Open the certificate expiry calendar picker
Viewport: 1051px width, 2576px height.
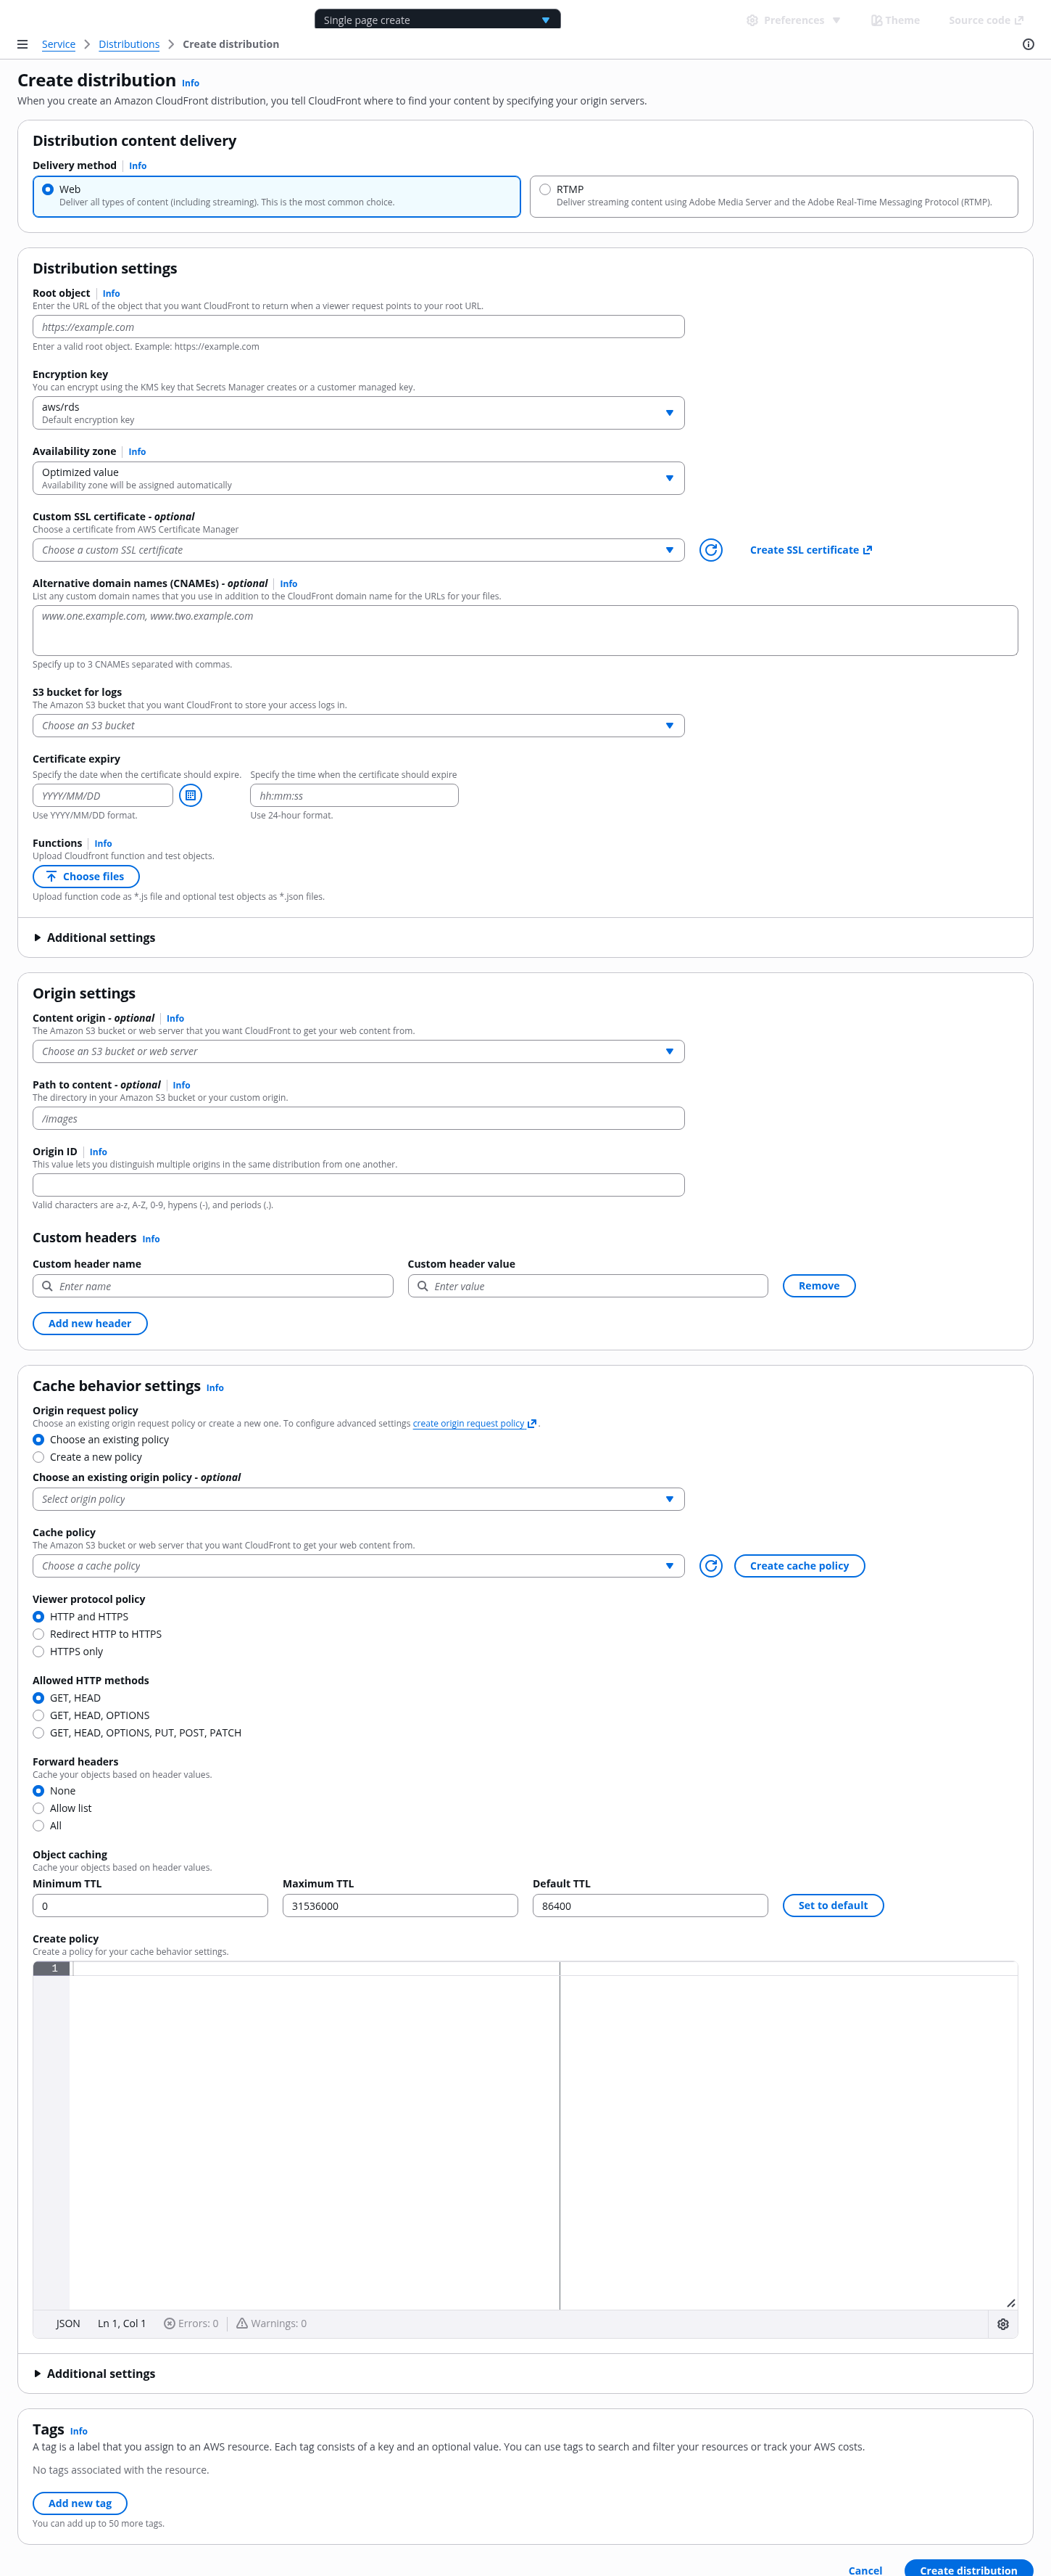[x=190, y=795]
